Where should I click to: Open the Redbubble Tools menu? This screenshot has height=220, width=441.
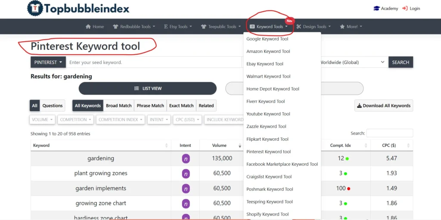[x=134, y=26]
